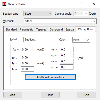100x100 pixels.
Task: Click the red I-beam app icon
Action: pyautogui.click(x=4, y=4)
